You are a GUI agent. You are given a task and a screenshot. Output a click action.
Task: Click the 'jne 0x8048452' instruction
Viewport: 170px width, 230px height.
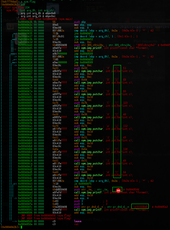pyautogui.click(x=84, y=34)
